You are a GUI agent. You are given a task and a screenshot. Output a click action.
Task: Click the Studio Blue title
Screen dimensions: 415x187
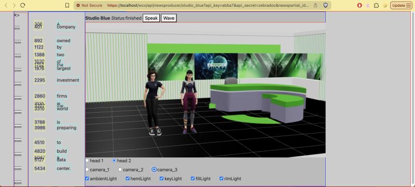pos(98,18)
